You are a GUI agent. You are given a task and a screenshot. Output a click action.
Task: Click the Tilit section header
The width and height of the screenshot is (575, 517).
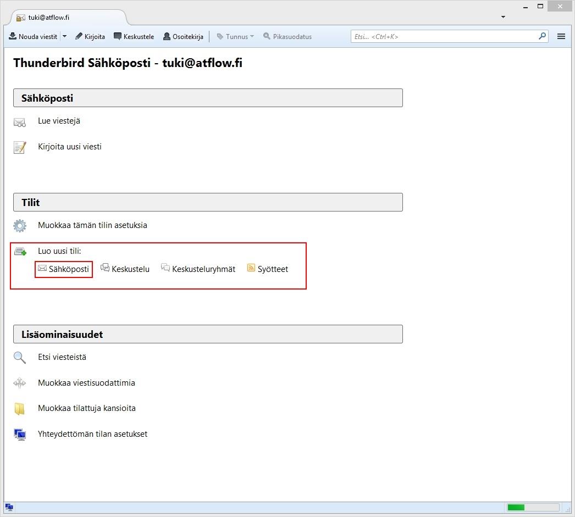(208, 202)
